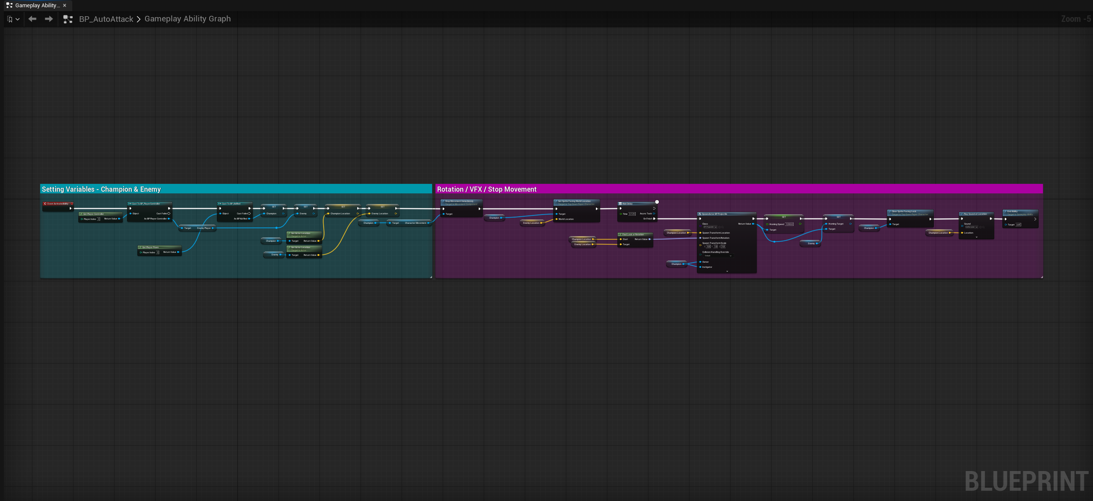Select the SET Champion Location node

(343, 210)
